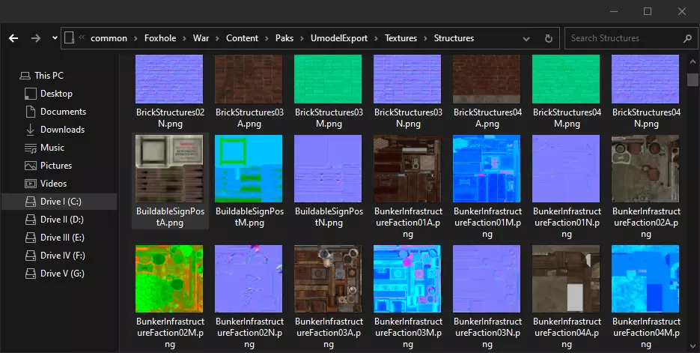Viewport: 700px width, 353px height.
Task: Select BrickStructures03M.png green thumbnail
Action: 328,79
